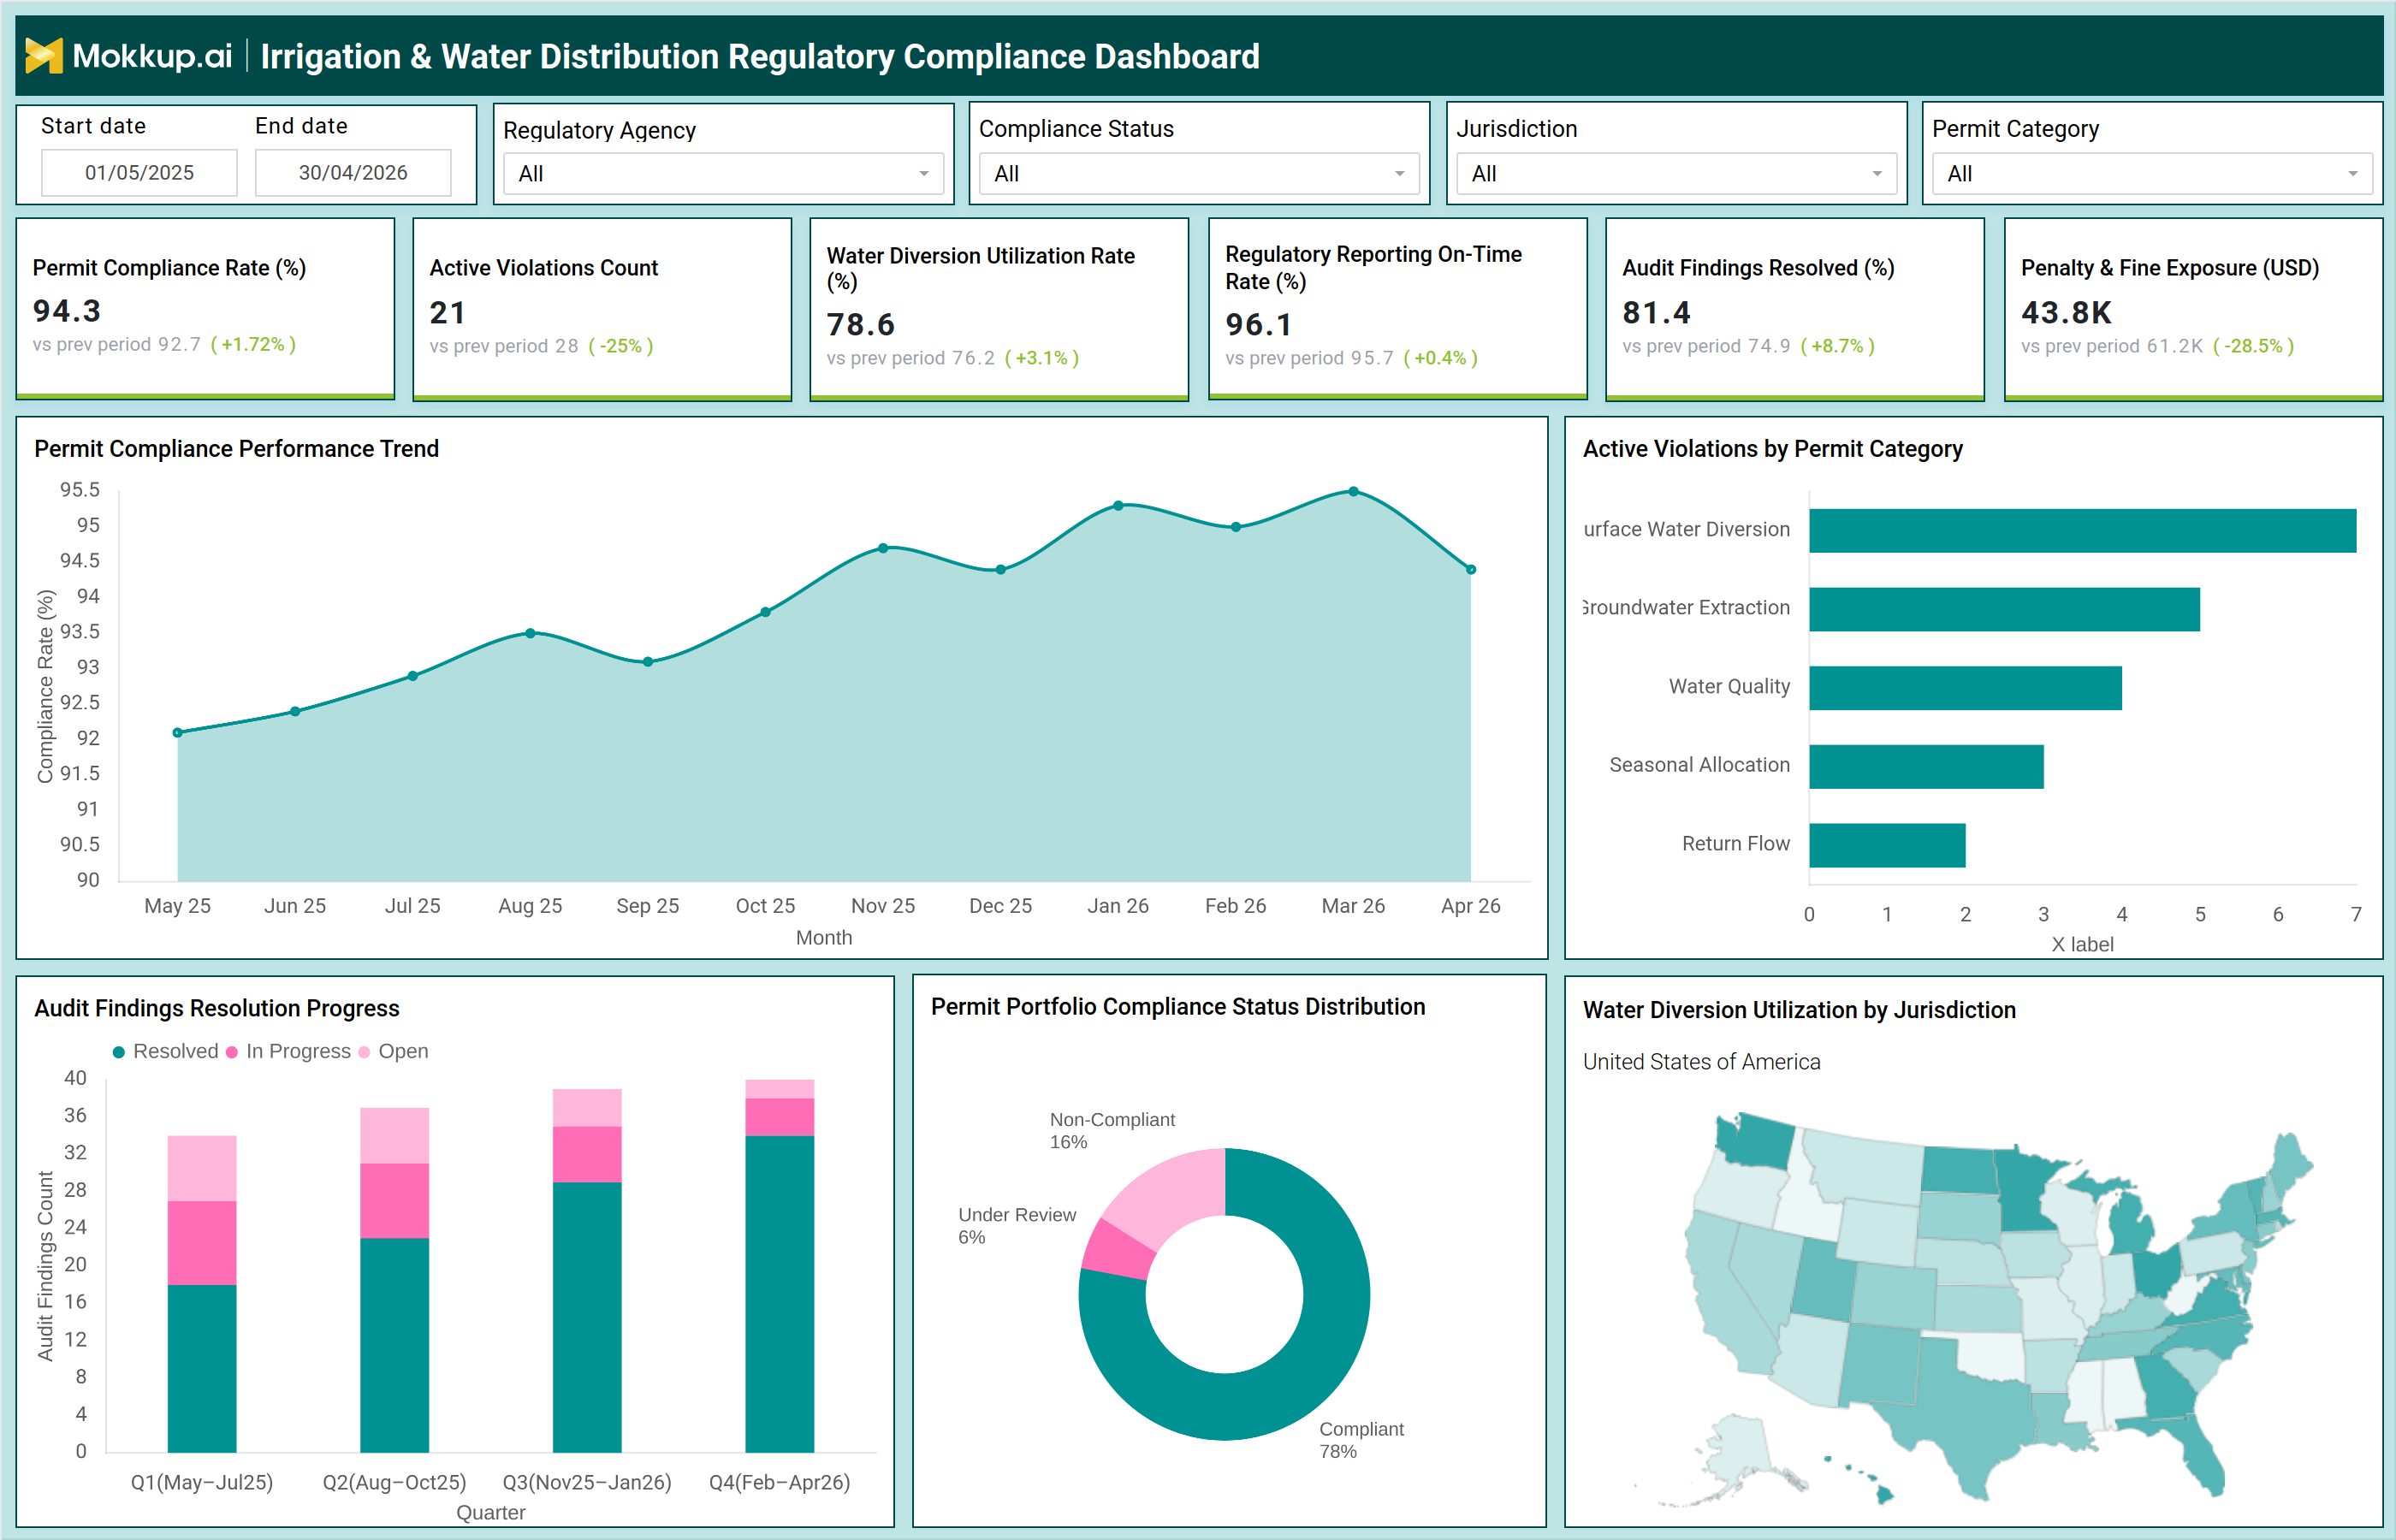The height and width of the screenshot is (1540, 2396).
Task: Click the 'Active Violations by Permit Category' title
Action: 1773,449
